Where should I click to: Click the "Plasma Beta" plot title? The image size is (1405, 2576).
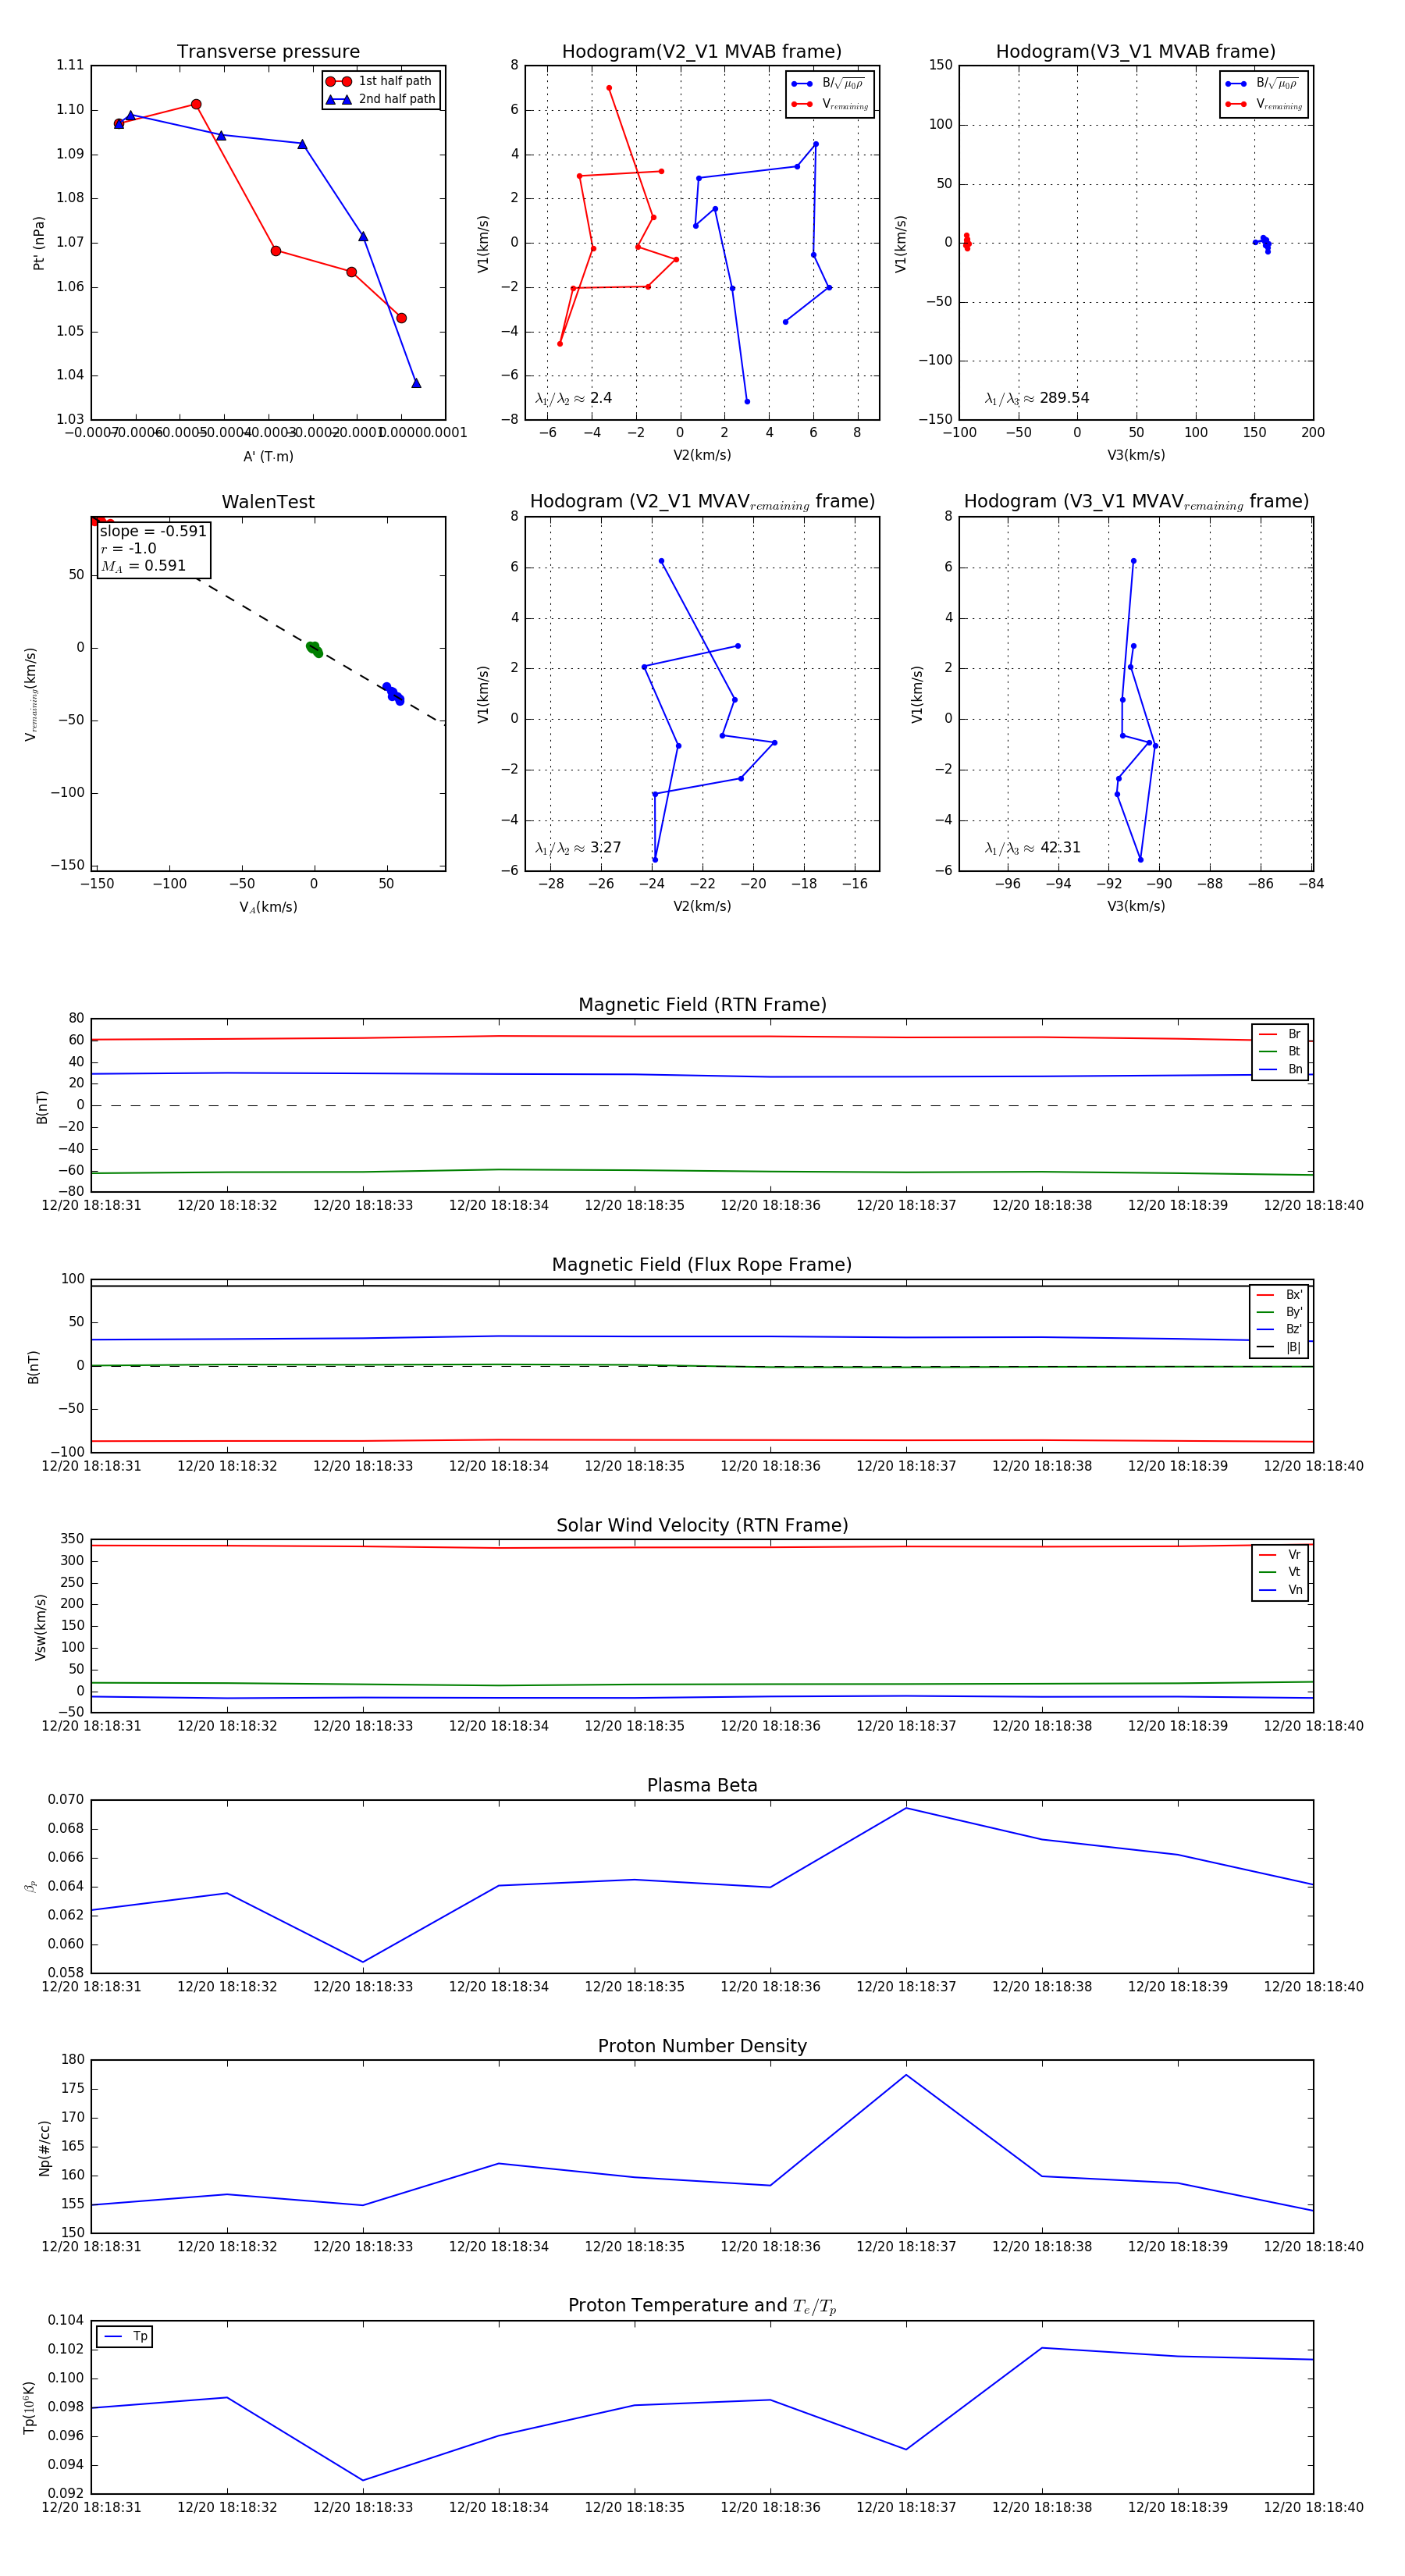(702, 1785)
